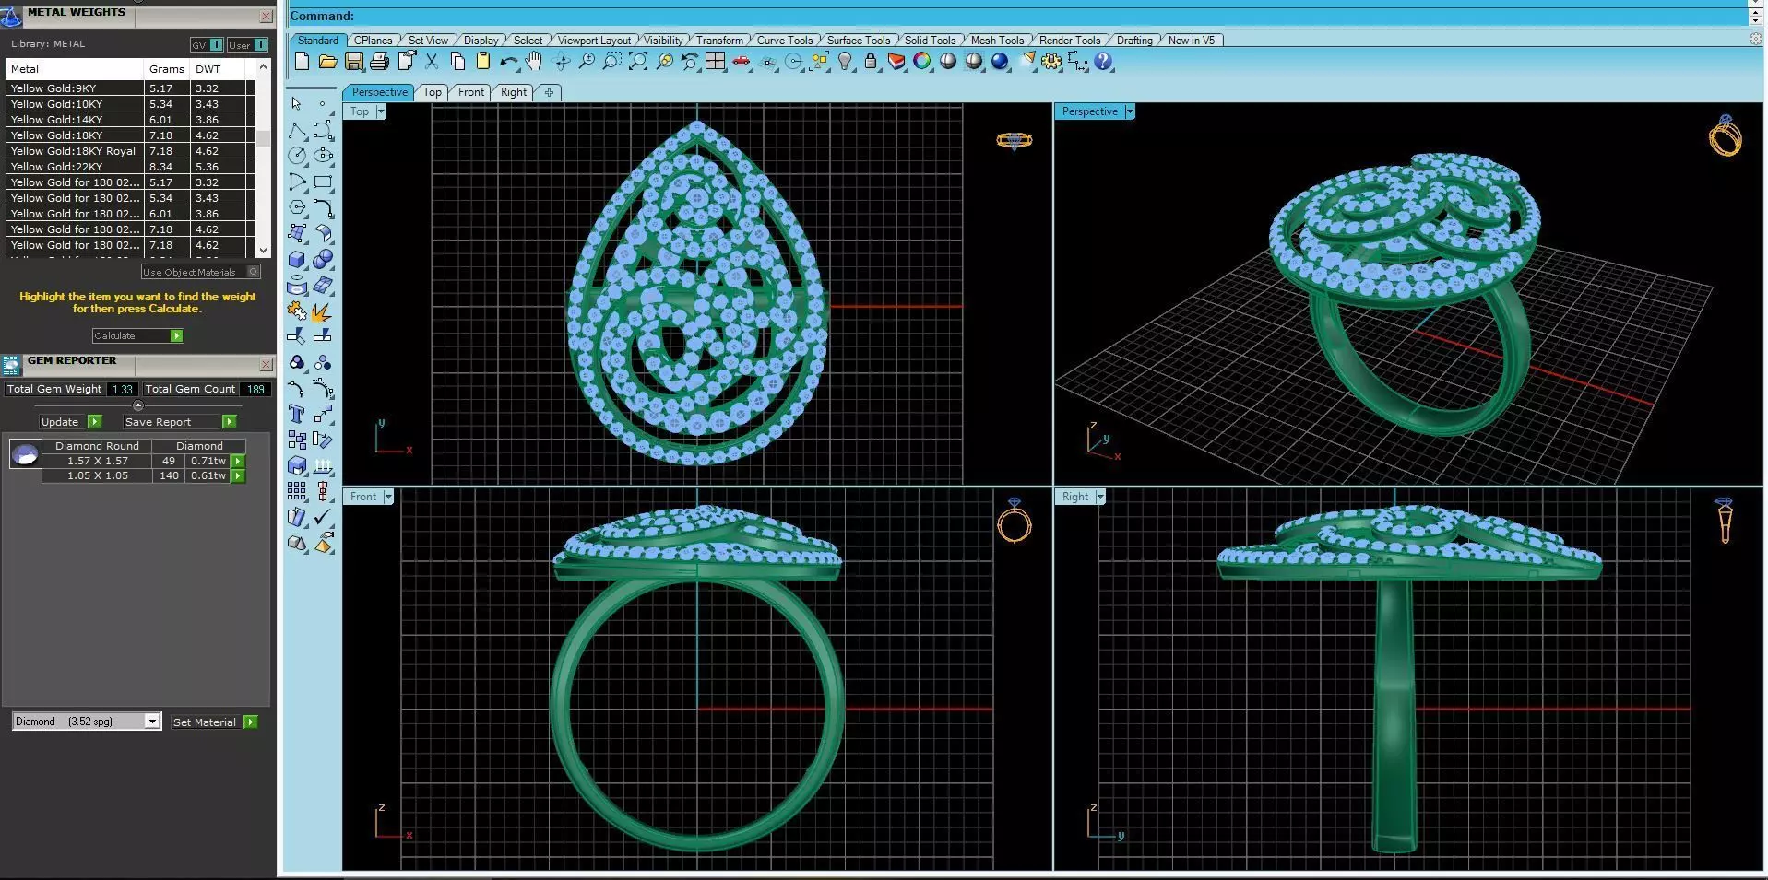Viewport: 1768px width, 880px height.
Task: Open the Mesh Tools toolbar tab
Action: [x=997, y=40]
